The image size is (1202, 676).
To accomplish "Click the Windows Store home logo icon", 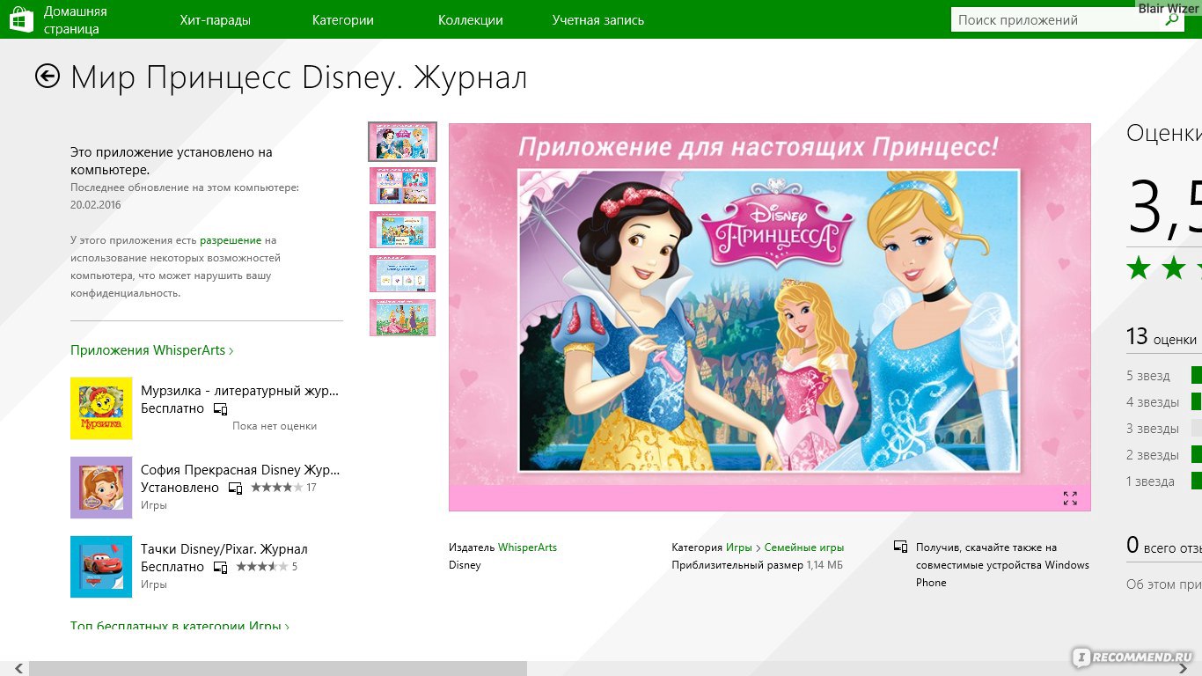I will click(x=22, y=19).
